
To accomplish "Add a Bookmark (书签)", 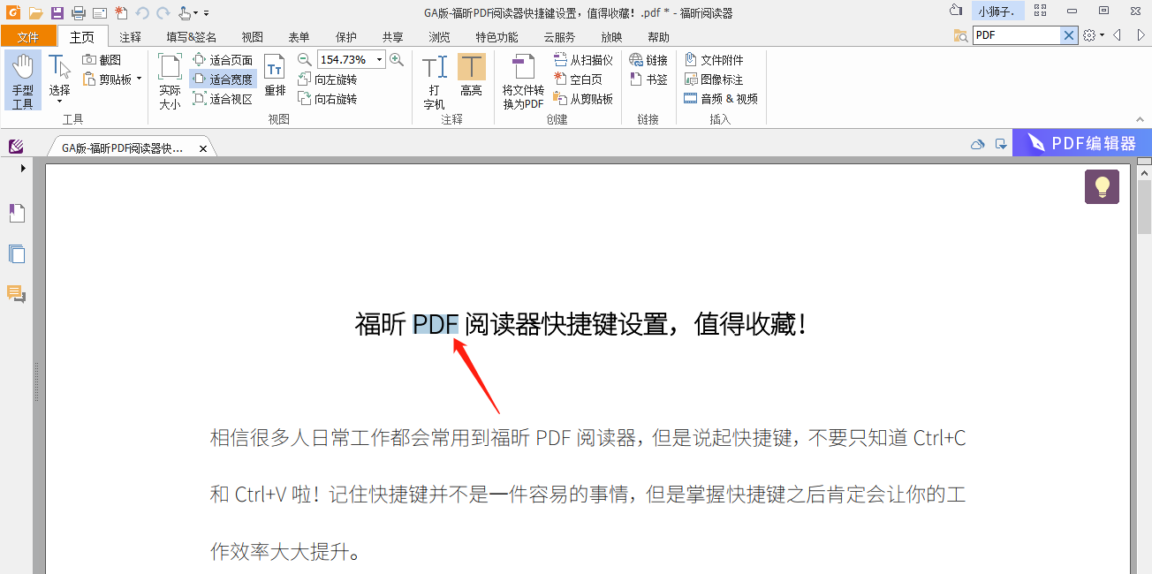I will click(648, 79).
